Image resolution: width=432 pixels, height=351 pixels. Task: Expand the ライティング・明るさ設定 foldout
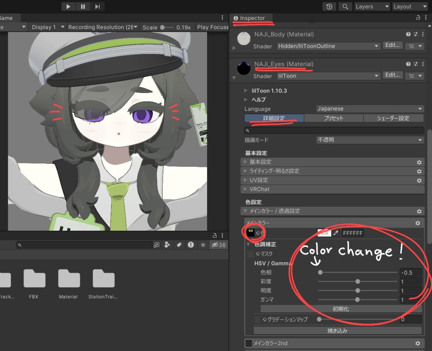[x=332, y=171]
